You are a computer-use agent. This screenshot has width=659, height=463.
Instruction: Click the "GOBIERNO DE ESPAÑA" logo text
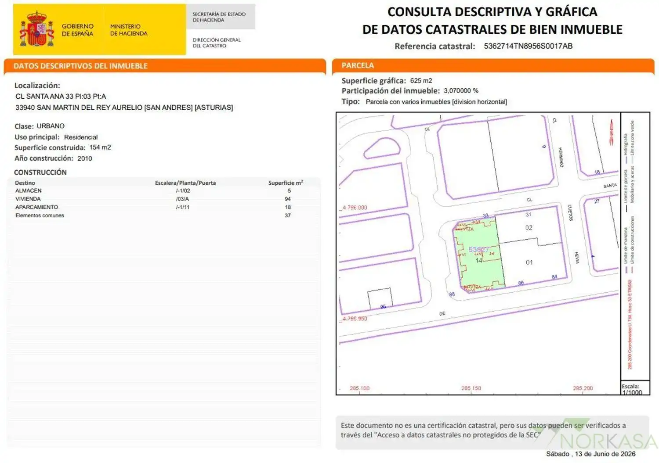click(77, 30)
